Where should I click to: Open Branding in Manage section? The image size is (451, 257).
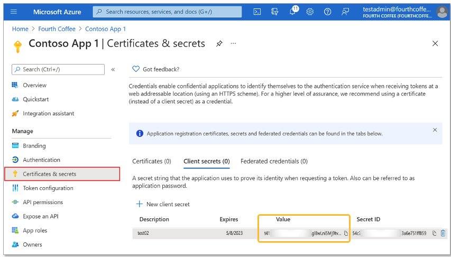[34, 145]
